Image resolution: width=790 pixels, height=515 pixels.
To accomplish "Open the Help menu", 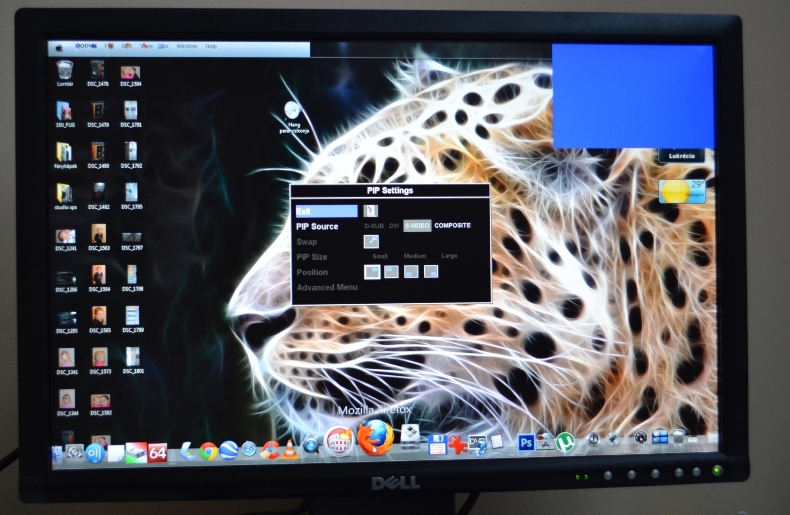I will [211, 46].
